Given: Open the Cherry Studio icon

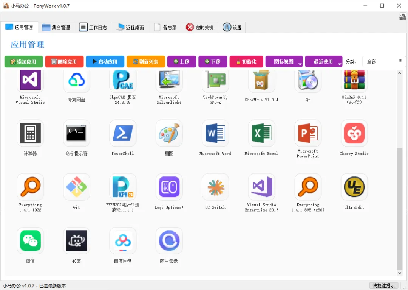Looking at the screenshot, I should click(x=354, y=133).
